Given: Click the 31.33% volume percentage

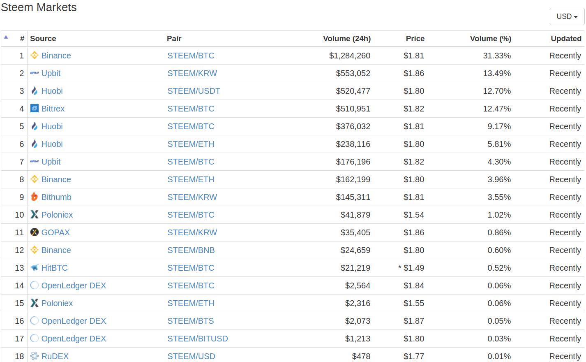Looking at the screenshot, I should [497, 56].
